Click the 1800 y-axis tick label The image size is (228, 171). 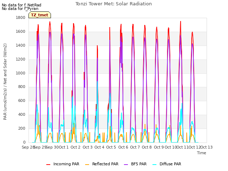[21, 18]
